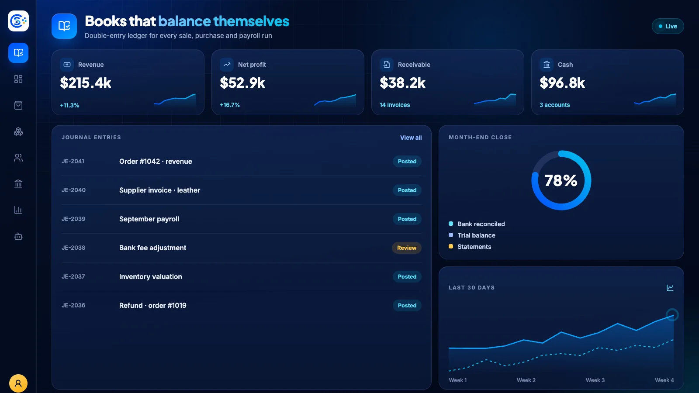
Task: Open the dashboard grid sidebar icon
Action: click(x=18, y=79)
